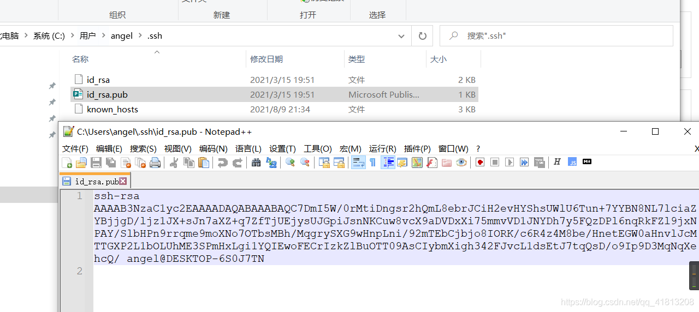This screenshot has width=699, height=312.
Task: Click the Playback macro icon
Action: click(x=510, y=163)
